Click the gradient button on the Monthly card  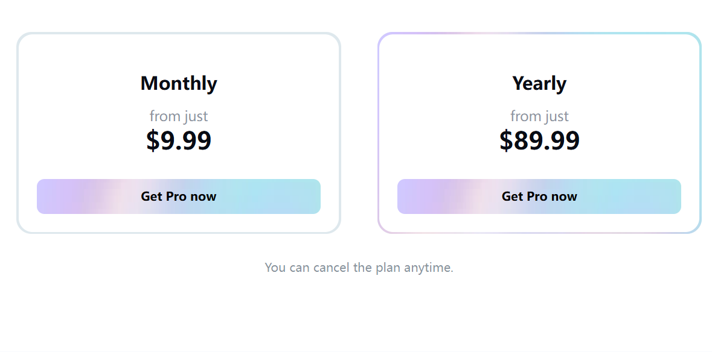click(x=179, y=196)
